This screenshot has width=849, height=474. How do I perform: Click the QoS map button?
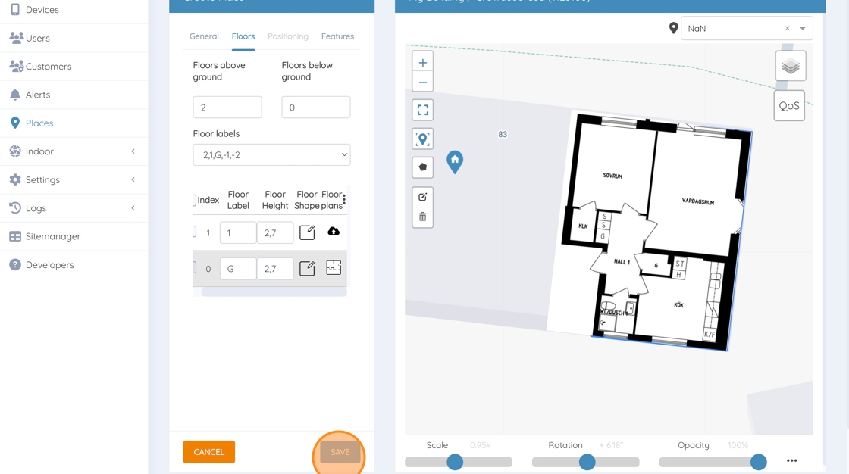coord(789,105)
